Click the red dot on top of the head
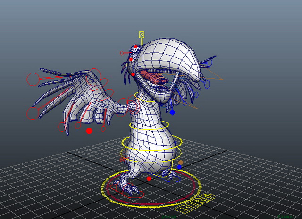The height and width of the screenshot is (219, 302). pyautogui.click(x=136, y=46)
